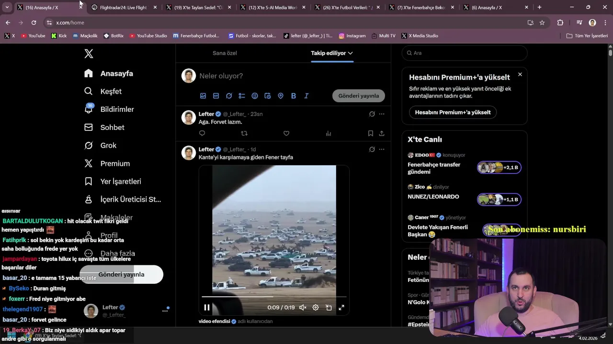Open account switcher three dots menu
613x344 pixels.
pos(165,311)
